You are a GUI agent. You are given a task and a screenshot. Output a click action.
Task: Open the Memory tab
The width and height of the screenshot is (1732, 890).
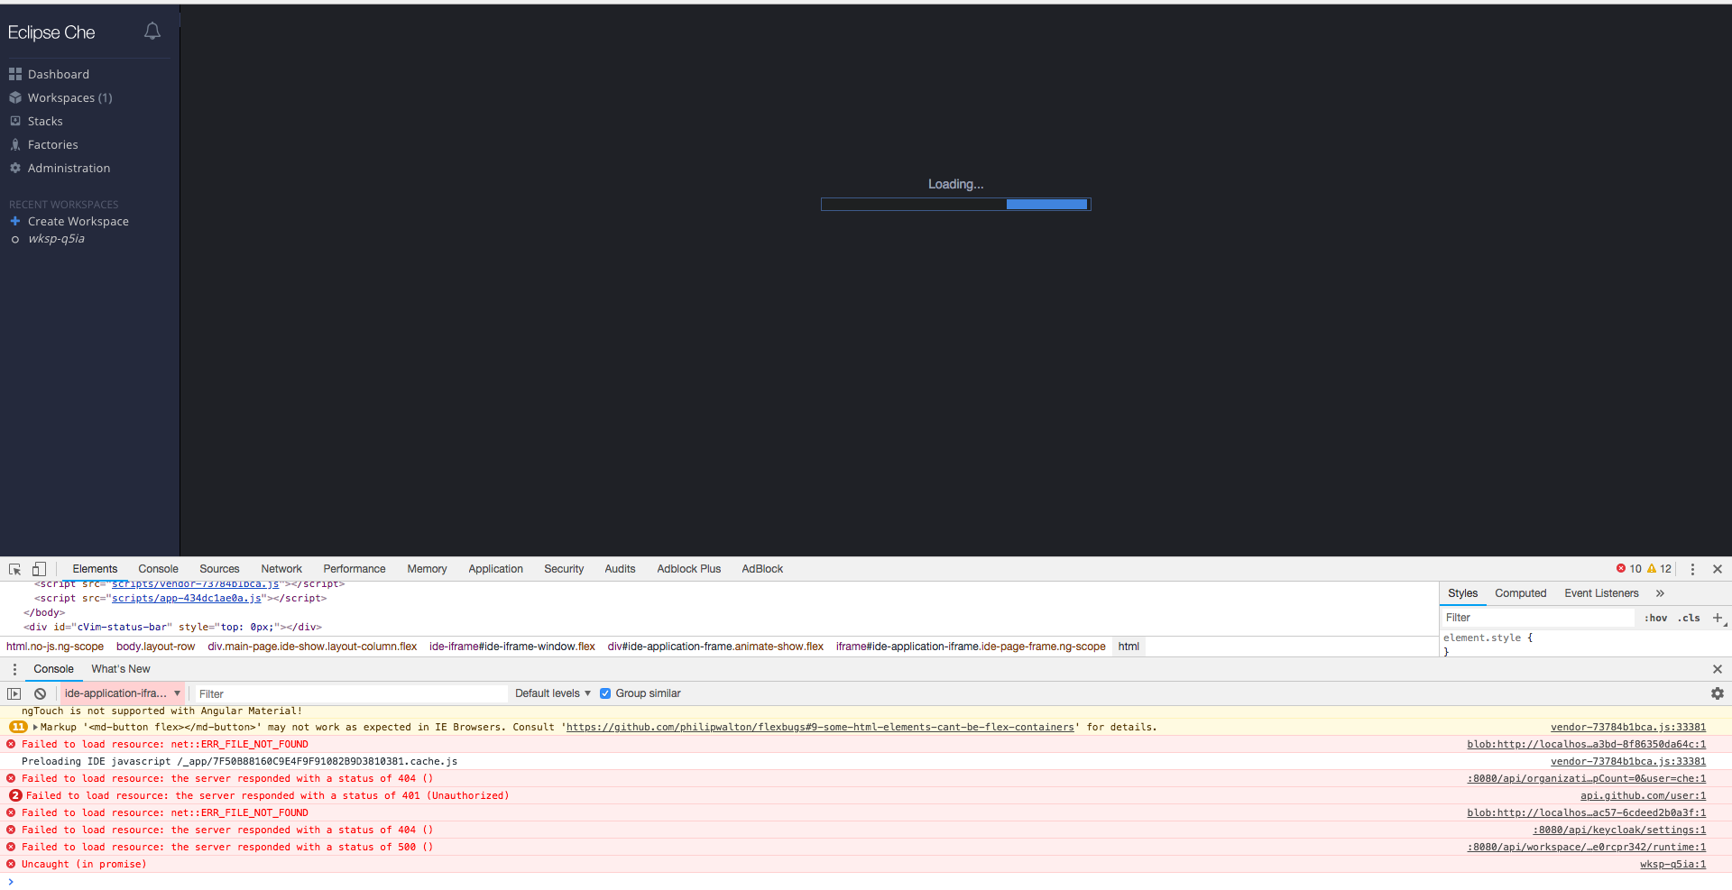coord(427,569)
